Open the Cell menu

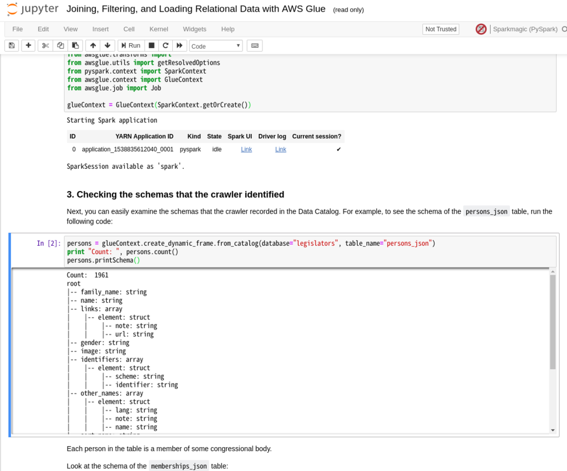[129, 29]
